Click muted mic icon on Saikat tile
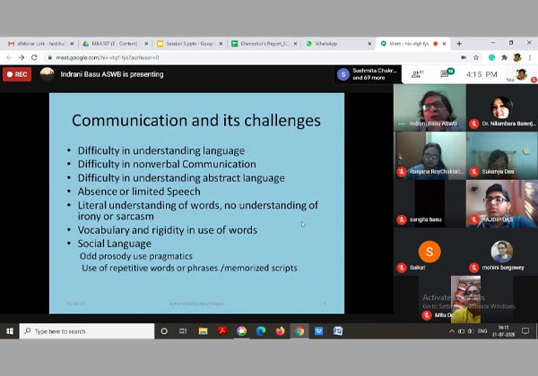 point(402,268)
